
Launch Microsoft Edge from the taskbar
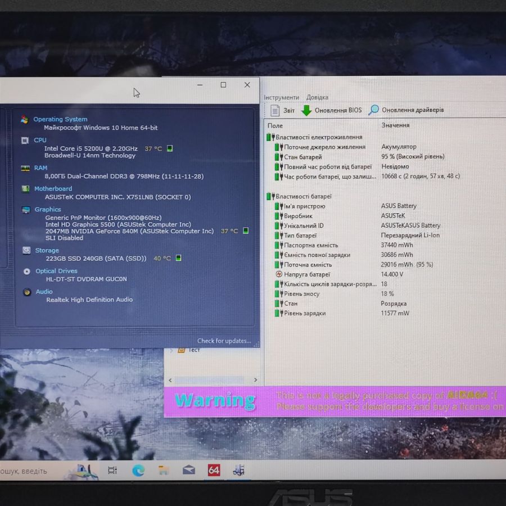click(138, 471)
